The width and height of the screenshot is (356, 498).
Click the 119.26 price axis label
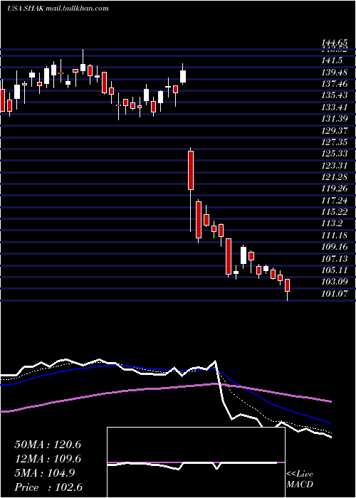tap(334, 189)
